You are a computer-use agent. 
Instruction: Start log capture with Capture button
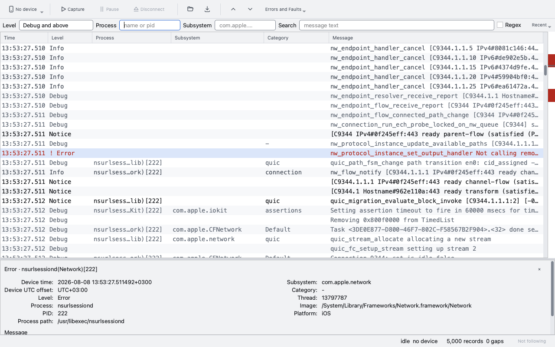click(73, 9)
